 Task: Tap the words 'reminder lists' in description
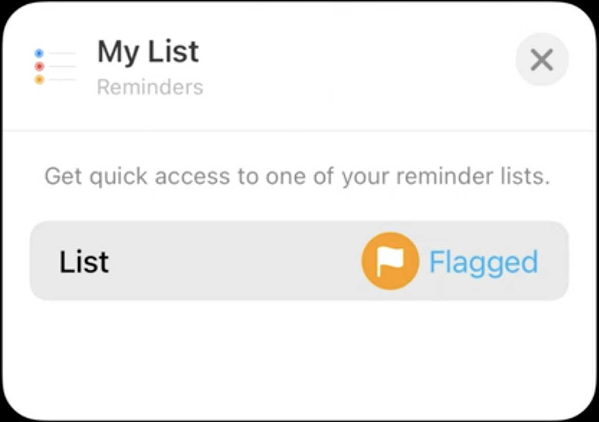point(473,177)
